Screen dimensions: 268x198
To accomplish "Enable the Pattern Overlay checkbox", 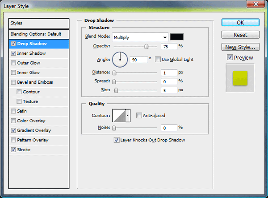I will (13, 140).
